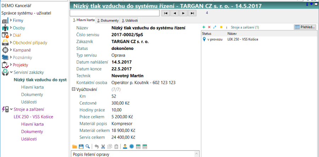Click the search input field at top
This screenshot has height=157, width=319.
[x=114, y=13]
